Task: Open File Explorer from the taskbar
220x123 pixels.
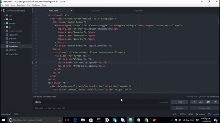Action: point(83,120)
